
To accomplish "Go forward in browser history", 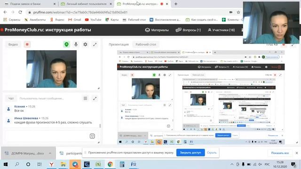I will [13, 12].
